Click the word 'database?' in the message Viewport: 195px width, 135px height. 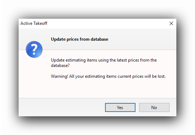[60, 66]
